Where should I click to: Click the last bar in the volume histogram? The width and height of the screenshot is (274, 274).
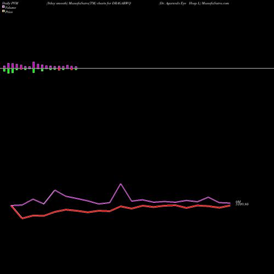[x=76, y=68]
